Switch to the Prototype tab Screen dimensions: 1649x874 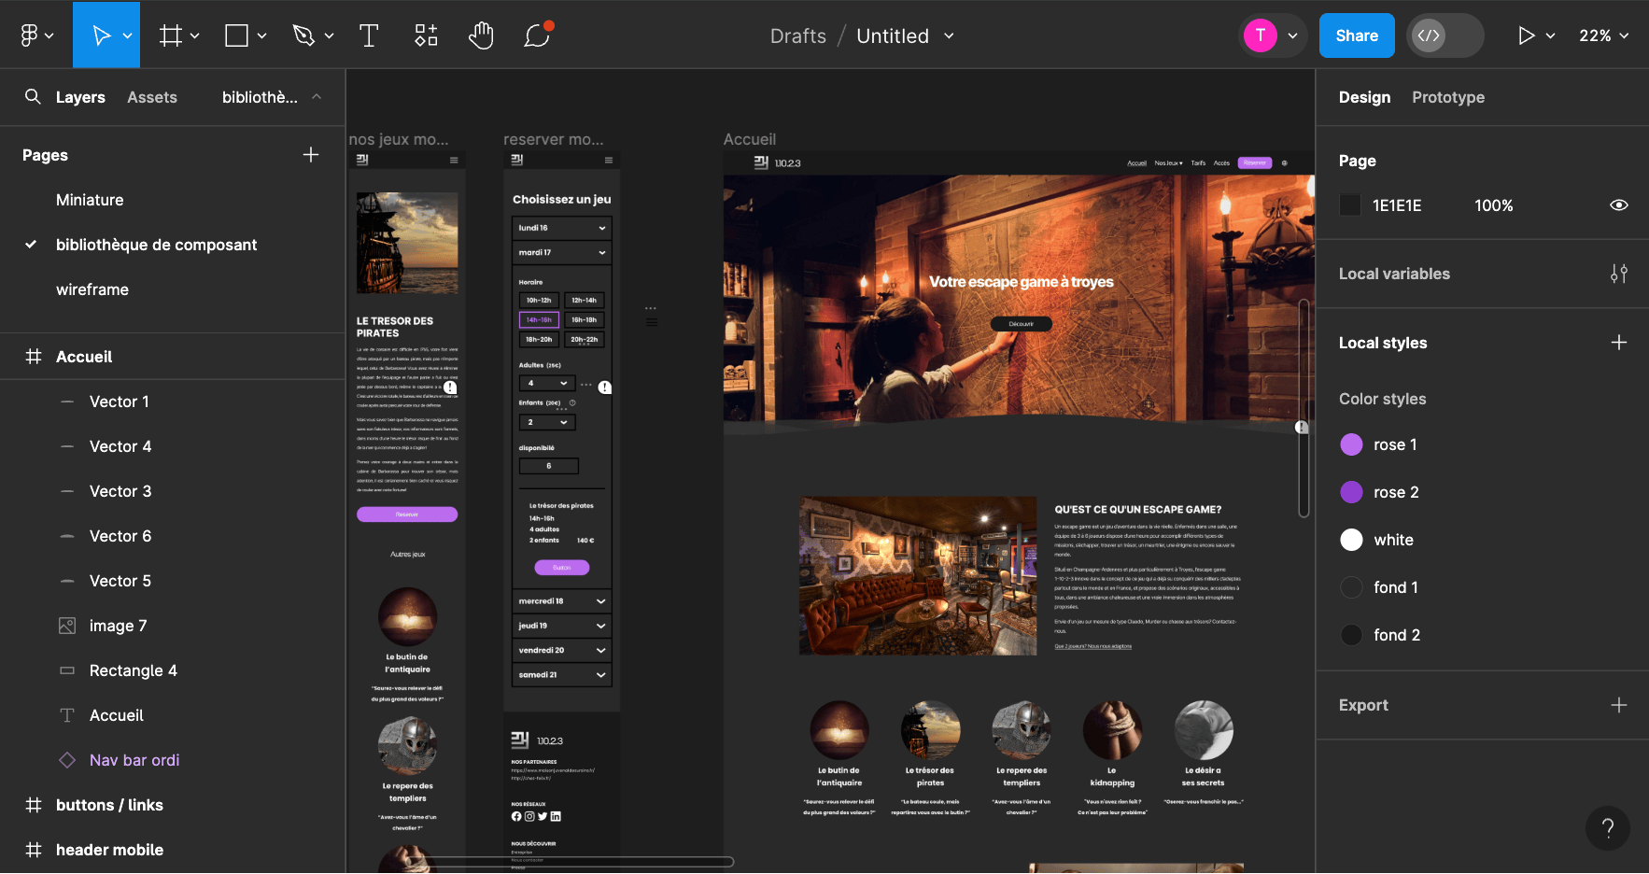(1447, 97)
